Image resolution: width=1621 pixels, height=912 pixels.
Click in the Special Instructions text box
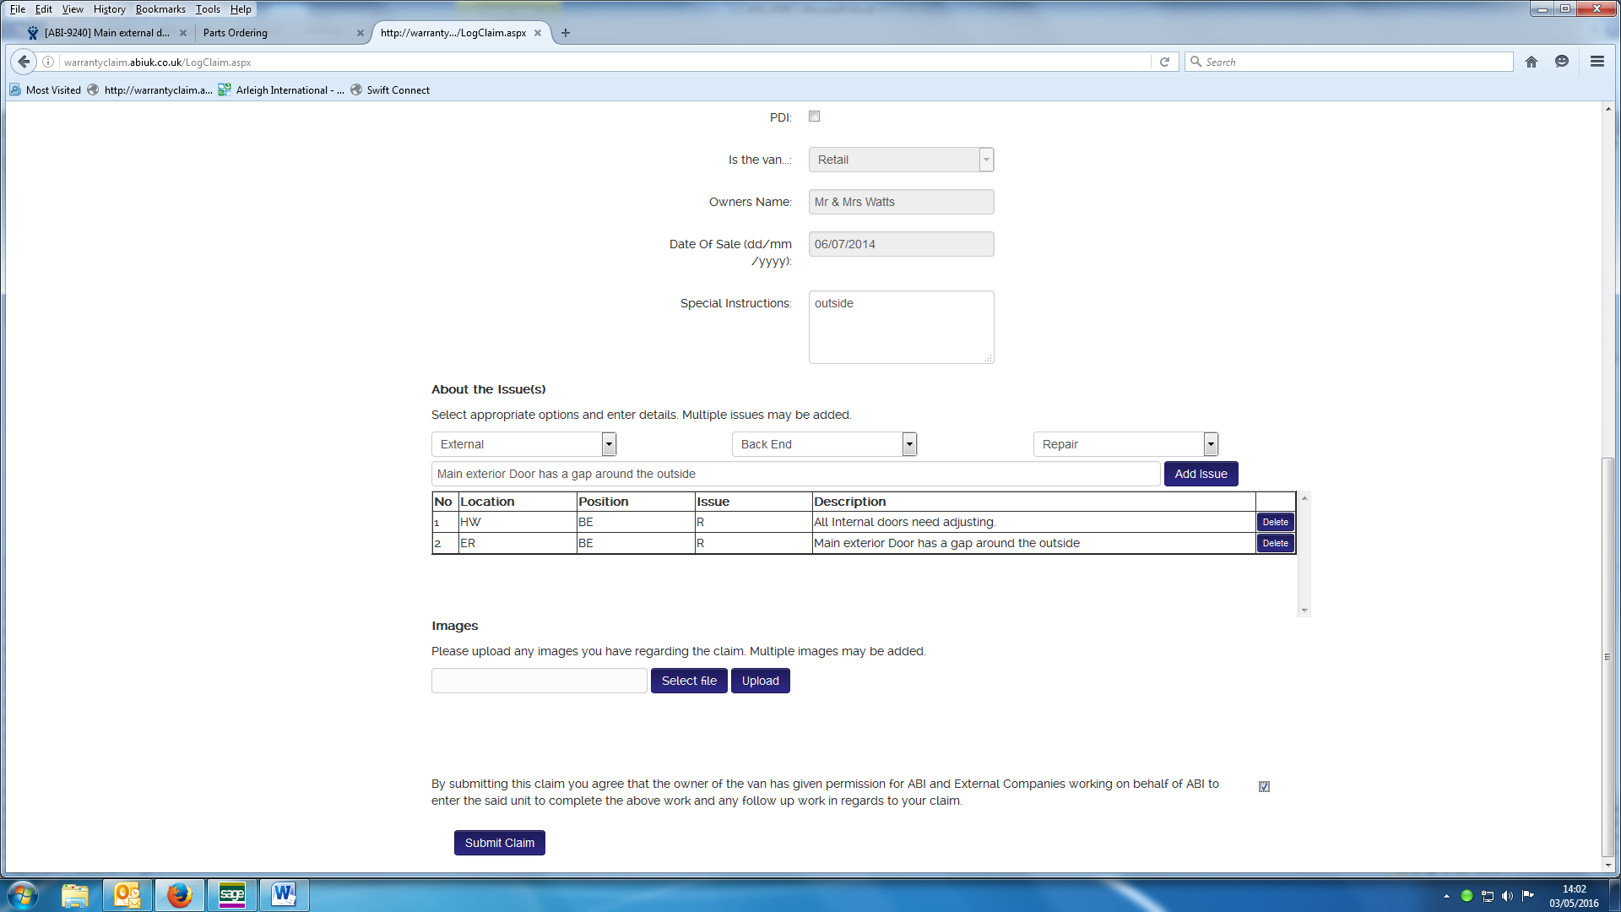tap(901, 328)
